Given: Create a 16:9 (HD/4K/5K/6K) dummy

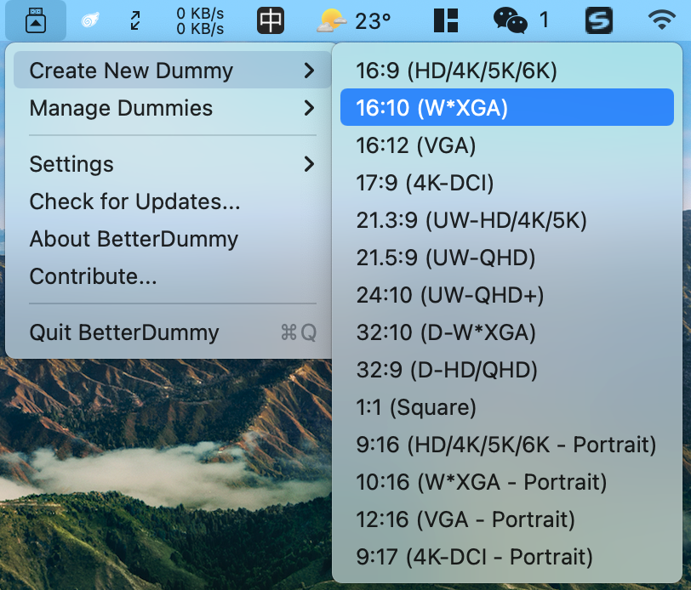Looking at the screenshot, I should pos(507,71).
